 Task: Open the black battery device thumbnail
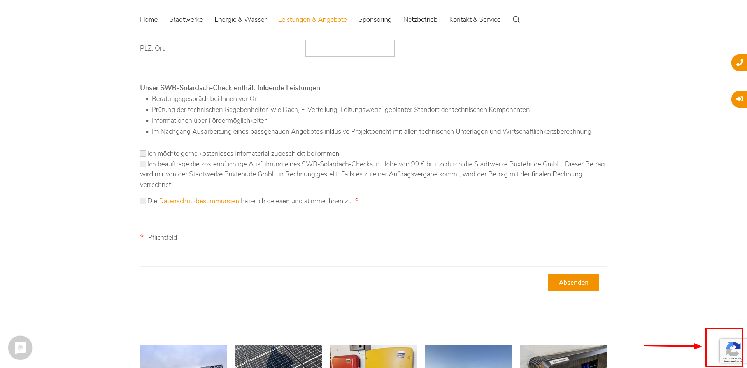[563, 356]
